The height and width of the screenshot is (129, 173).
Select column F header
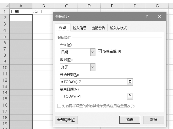coord(134,6)
